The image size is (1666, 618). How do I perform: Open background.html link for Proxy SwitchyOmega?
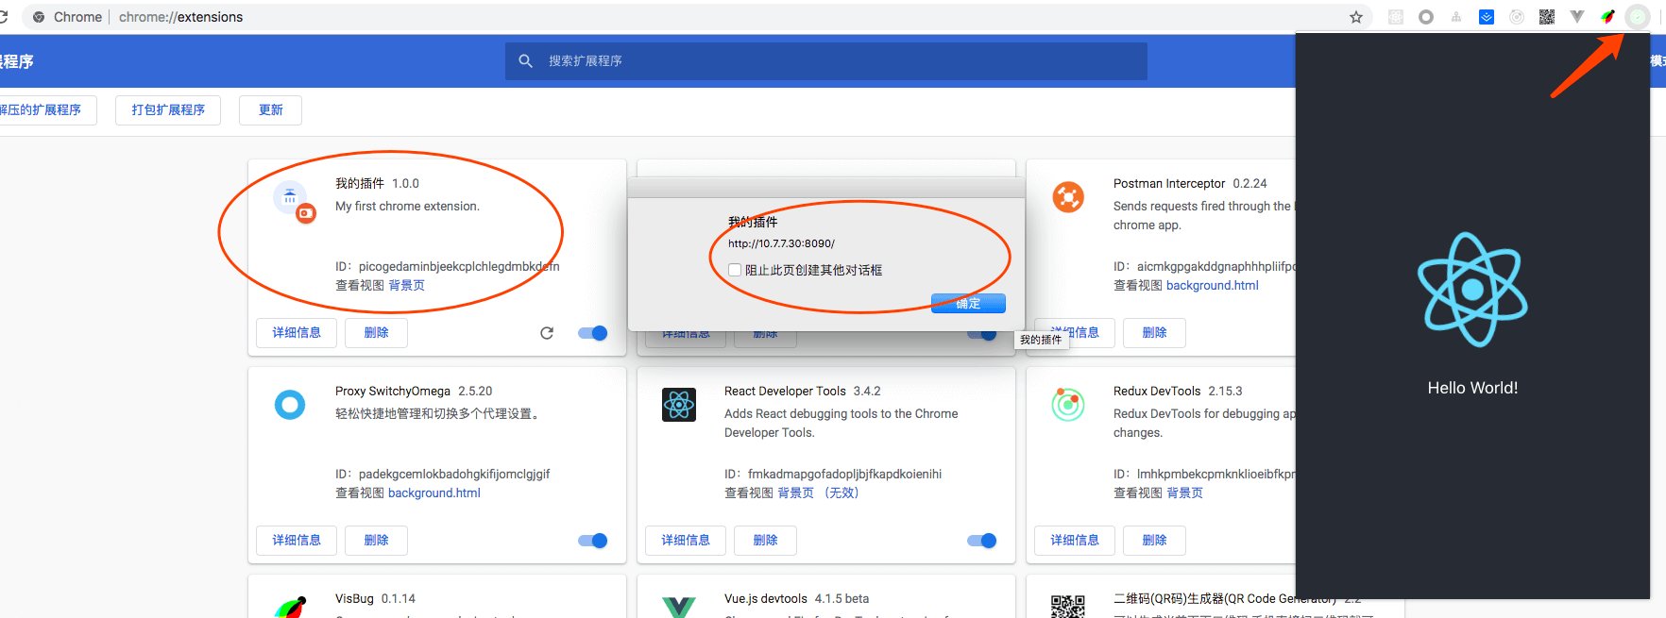click(x=434, y=493)
